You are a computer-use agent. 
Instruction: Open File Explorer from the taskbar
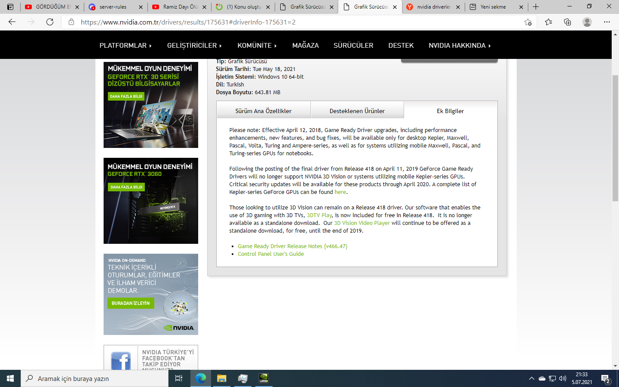pyautogui.click(x=221, y=378)
